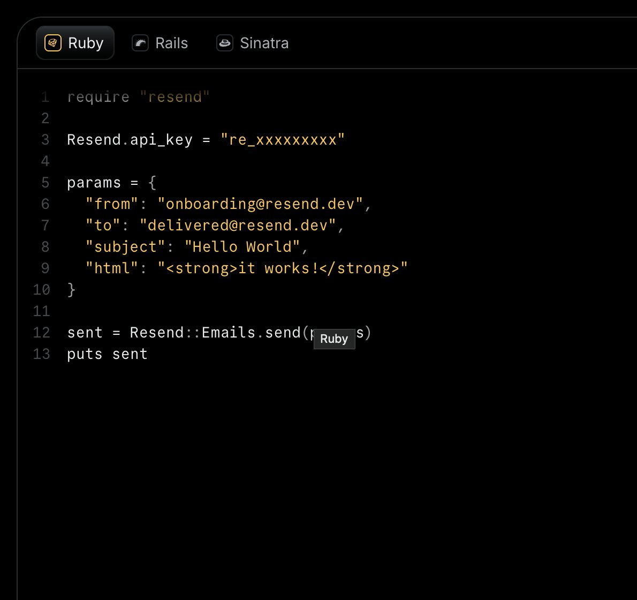Click the require "resend" line
This screenshot has height=600, width=637.
pos(139,97)
